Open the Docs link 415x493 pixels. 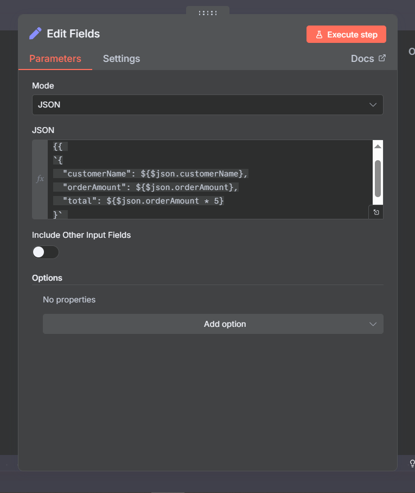[362, 59]
